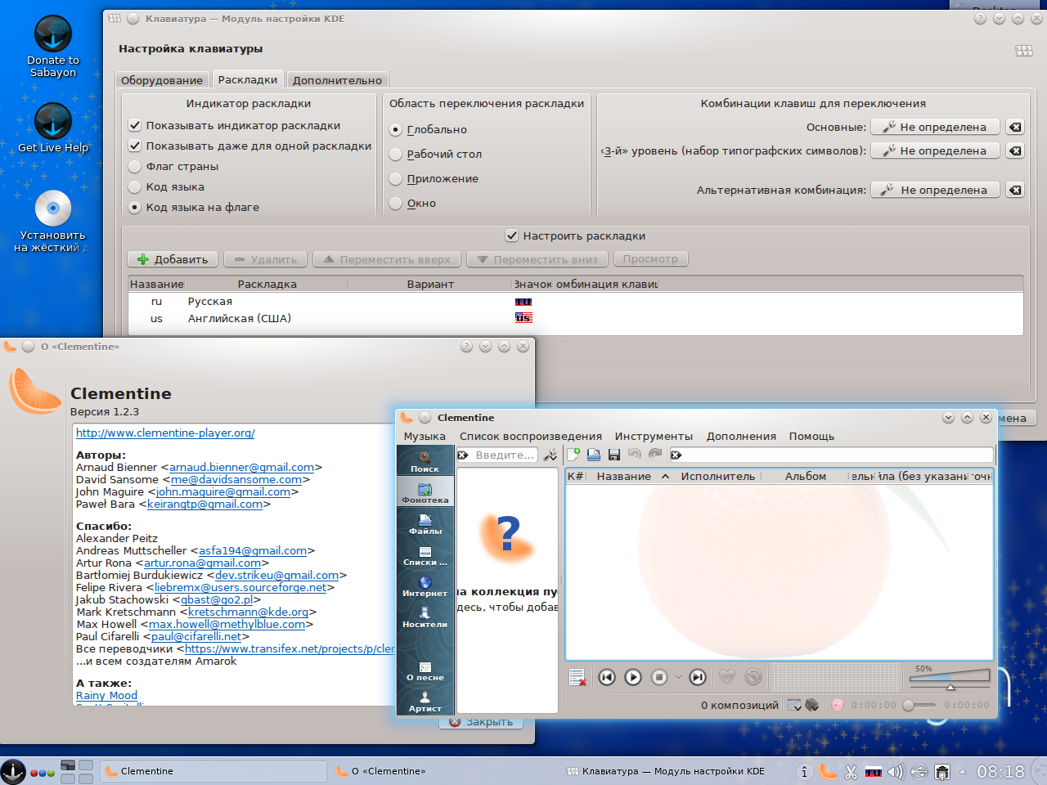This screenshot has height=785, width=1047.
Task: Click the next track button
Action: 698,677
